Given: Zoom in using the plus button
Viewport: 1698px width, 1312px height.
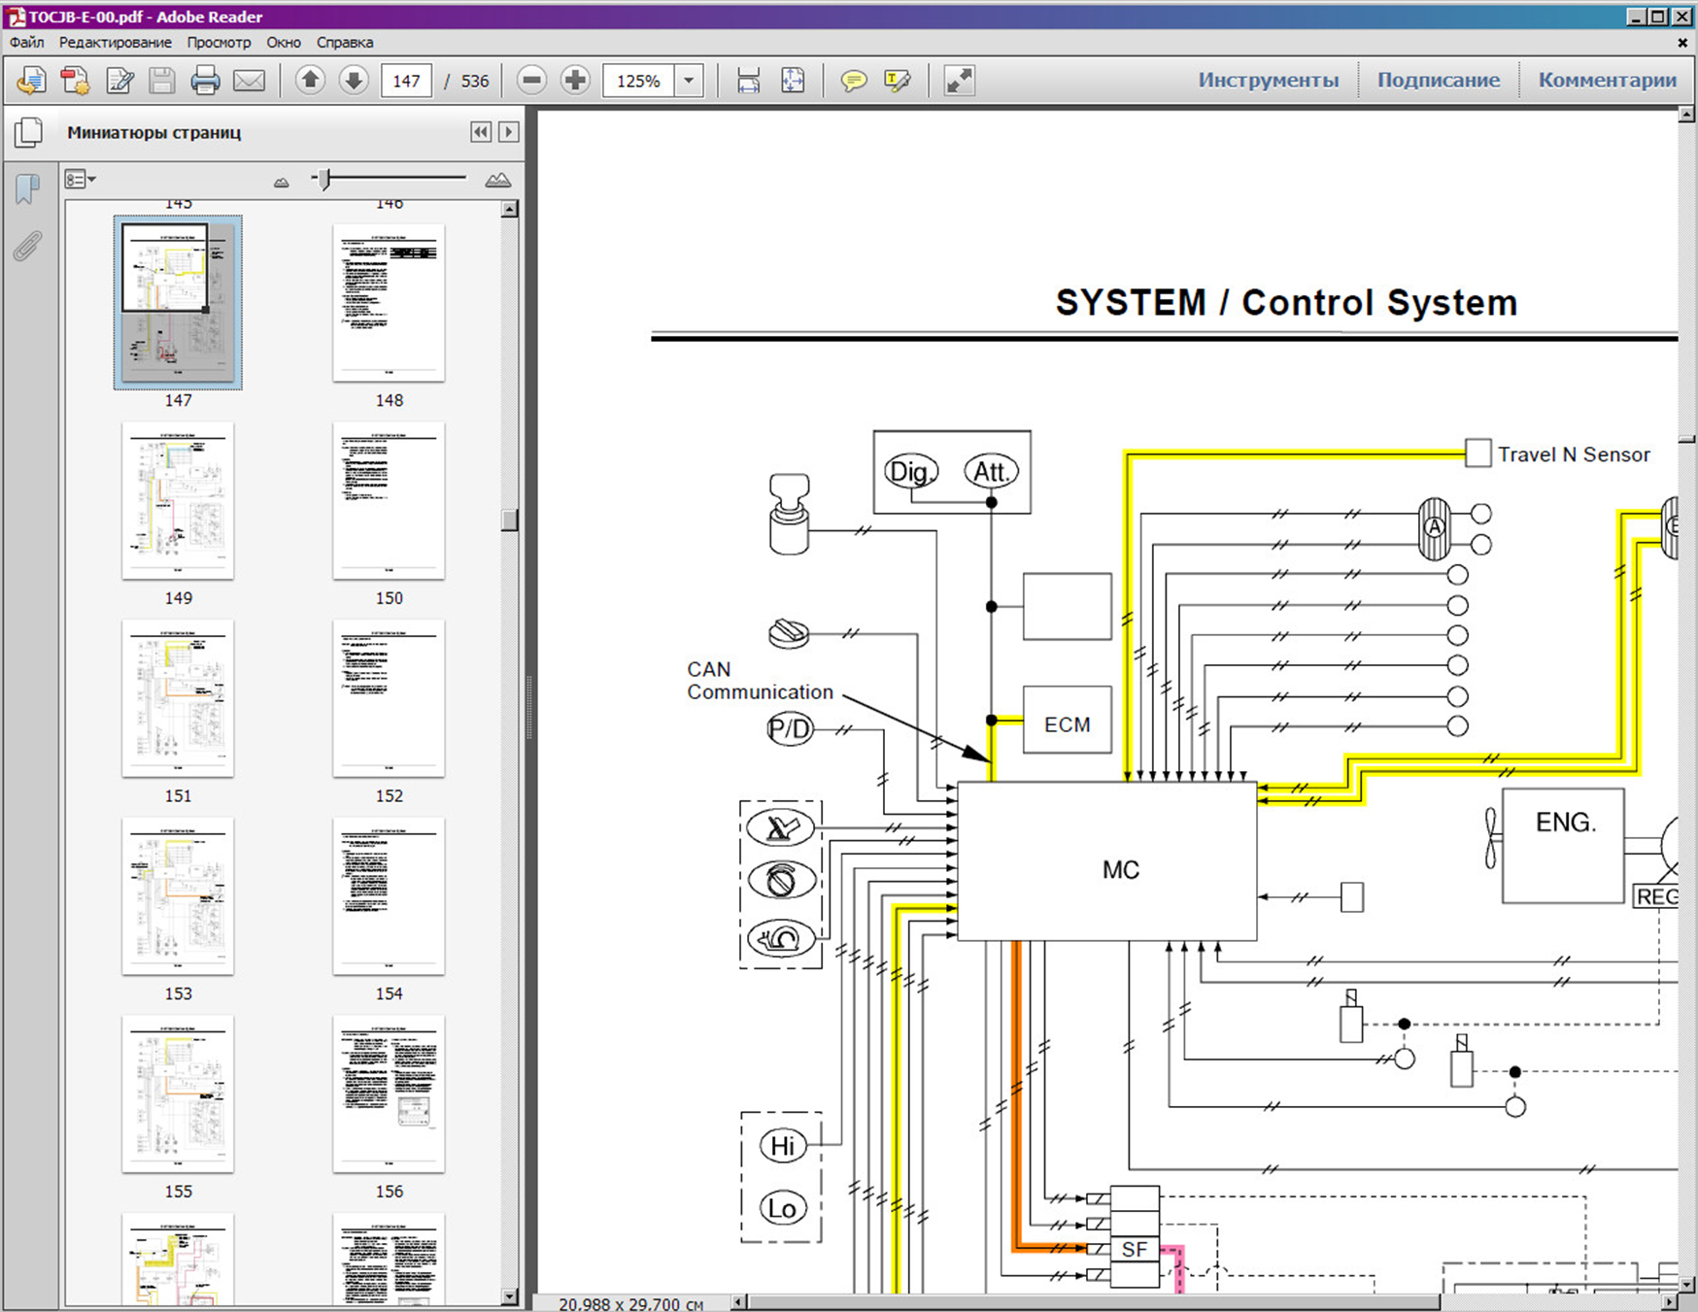Looking at the screenshot, I should [x=575, y=81].
